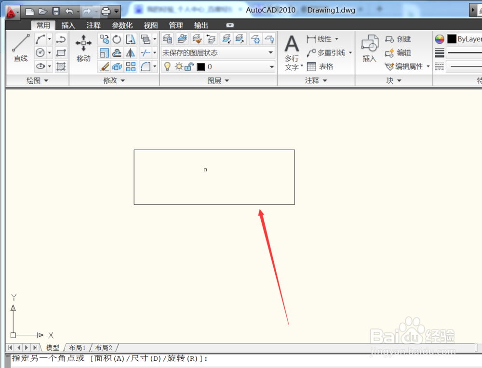482x368 pixels.
Task: Click the Match layer icon
Action: pyautogui.click(x=197, y=39)
